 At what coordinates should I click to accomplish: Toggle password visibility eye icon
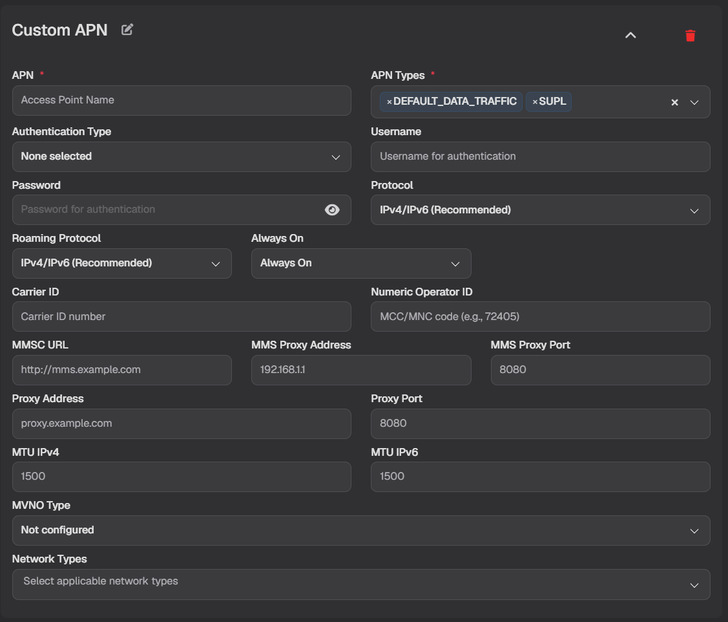pyautogui.click(x=332, y=209)
